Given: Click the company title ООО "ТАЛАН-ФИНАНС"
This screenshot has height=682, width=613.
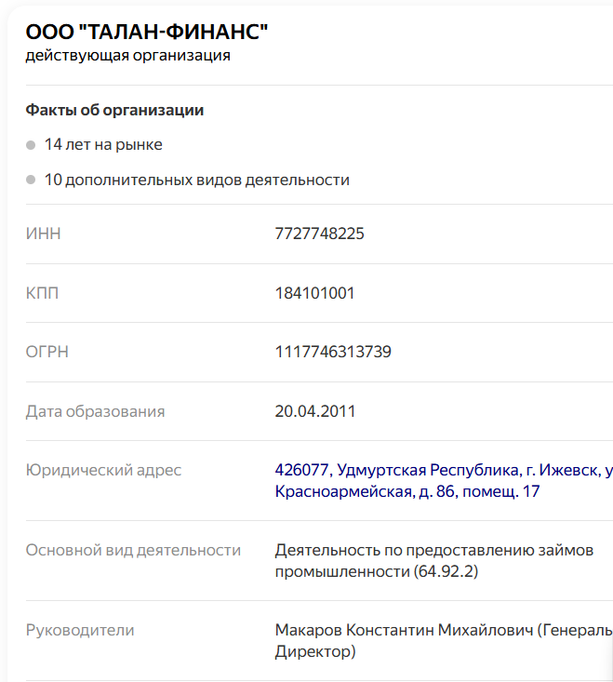Looking at the screenshot, I should [147, 33].
